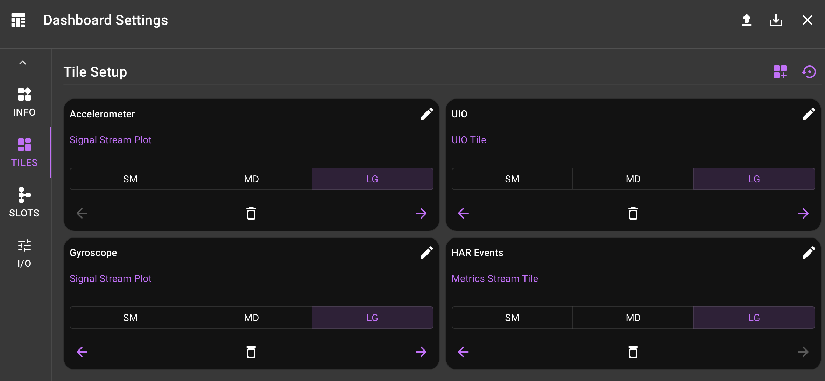Open the SLOTS section

[x=24, y=203]
